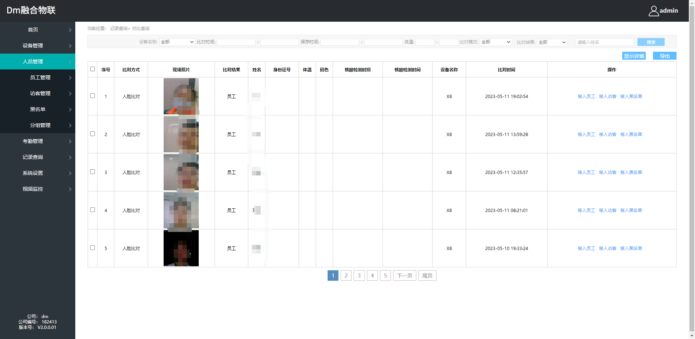Viewport: 695px width, 339px height.
Task: Expand the 考勤管理 menu chevron
Action: [70, 141]
